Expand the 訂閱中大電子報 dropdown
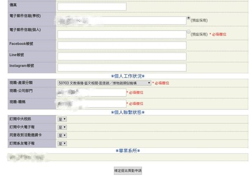The width and height of the screenshot is (251, 178). coord(62,127)
